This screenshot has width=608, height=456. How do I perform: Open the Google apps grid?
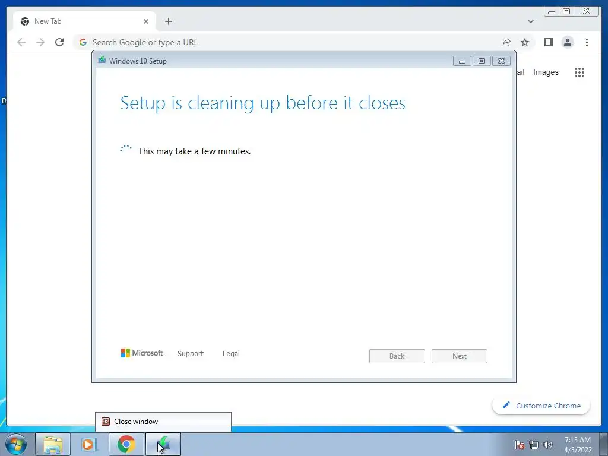[579, 72]
